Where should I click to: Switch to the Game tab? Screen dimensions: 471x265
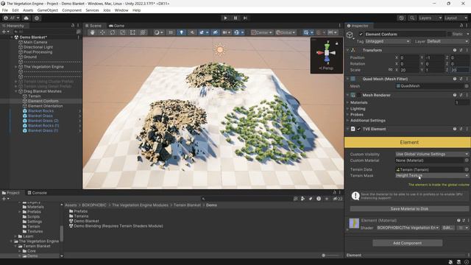click(116, 26)
